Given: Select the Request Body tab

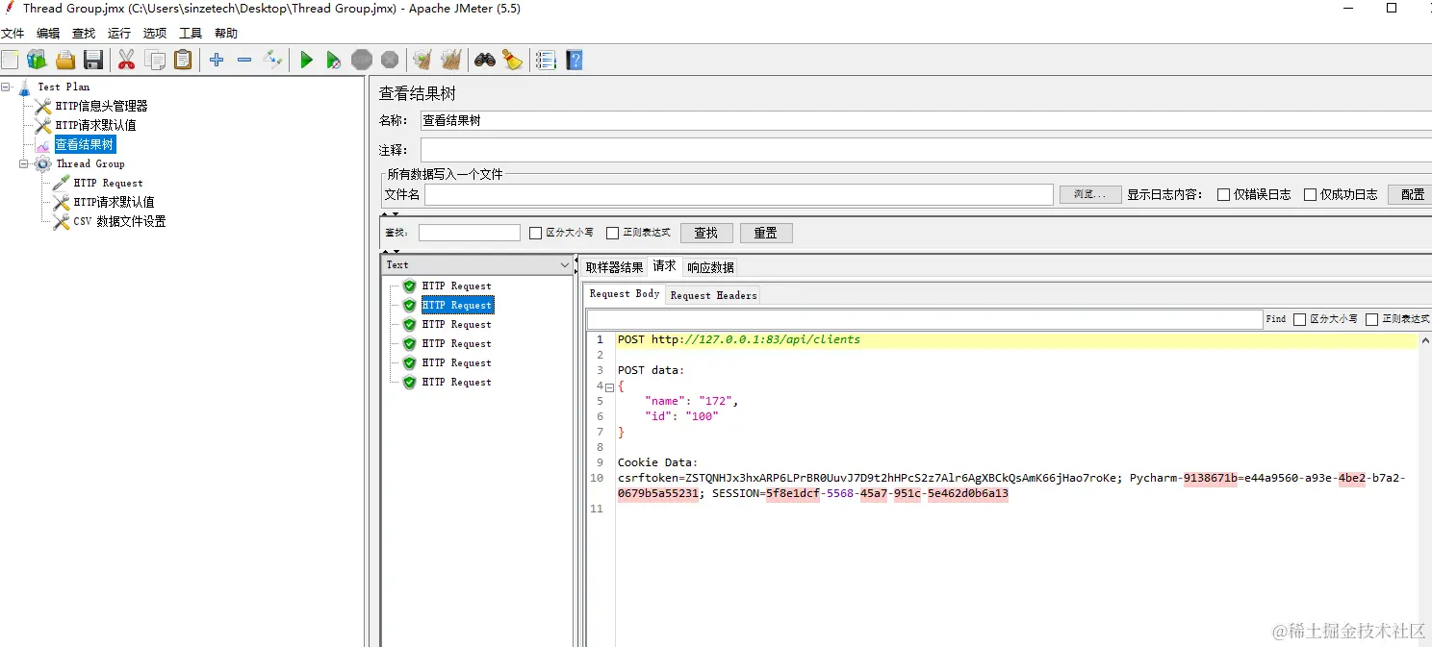Looking at the screenshot, I should [x=625, y=294].
